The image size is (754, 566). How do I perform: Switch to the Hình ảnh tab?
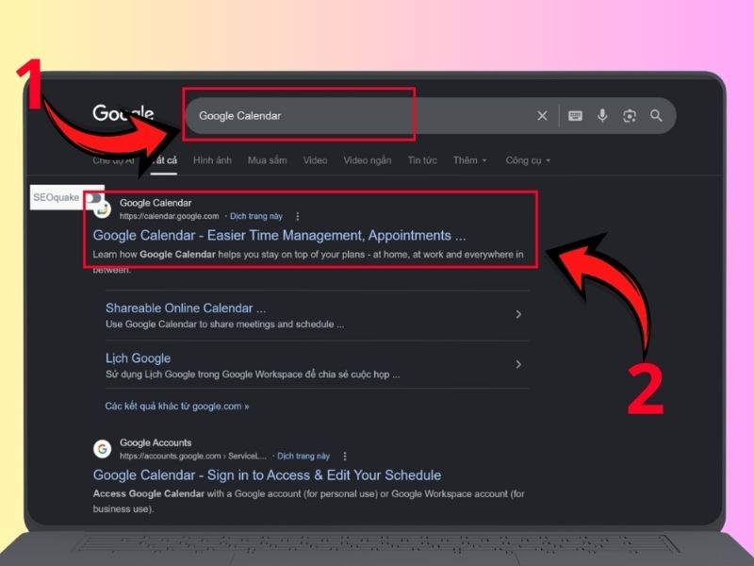click(212, 160)
